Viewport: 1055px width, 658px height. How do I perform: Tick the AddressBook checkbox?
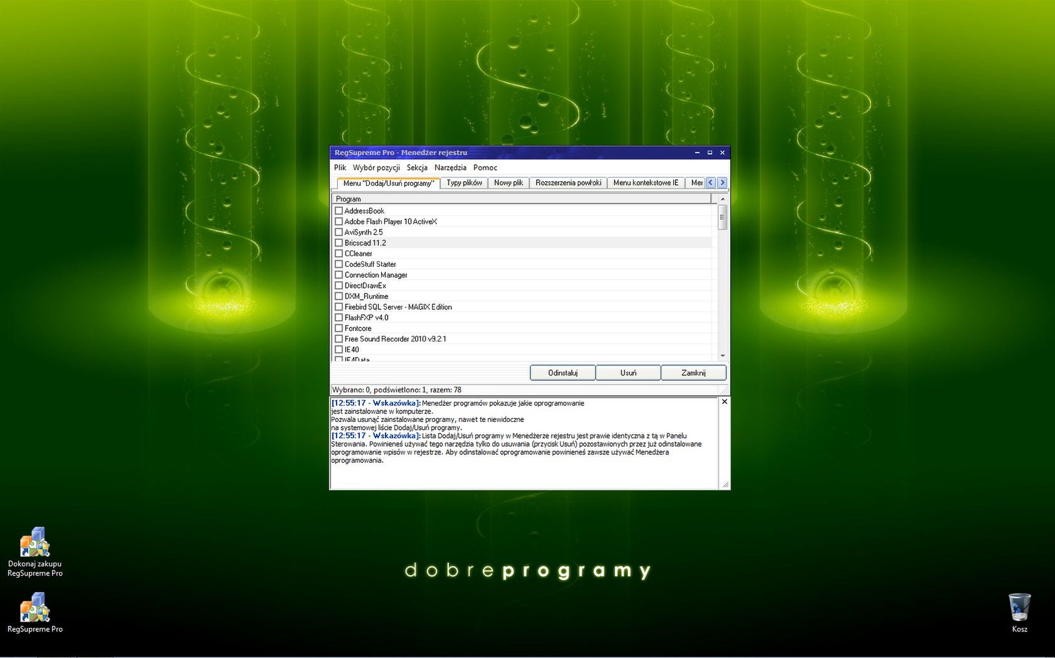point(338,211)
